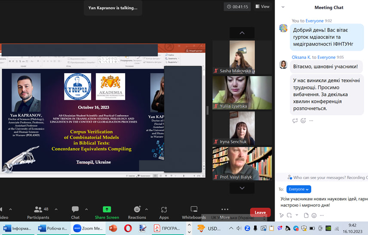This screenshot has height=235, width=368.
Task: Click TNPU logo on shared slide
Action: [78, 87]
